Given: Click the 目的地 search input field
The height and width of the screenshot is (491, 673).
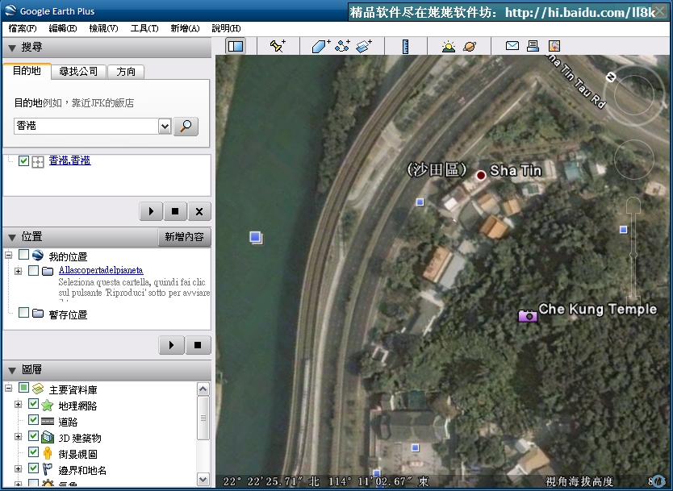Looking at the screenshot, I should tap(86, 126).
